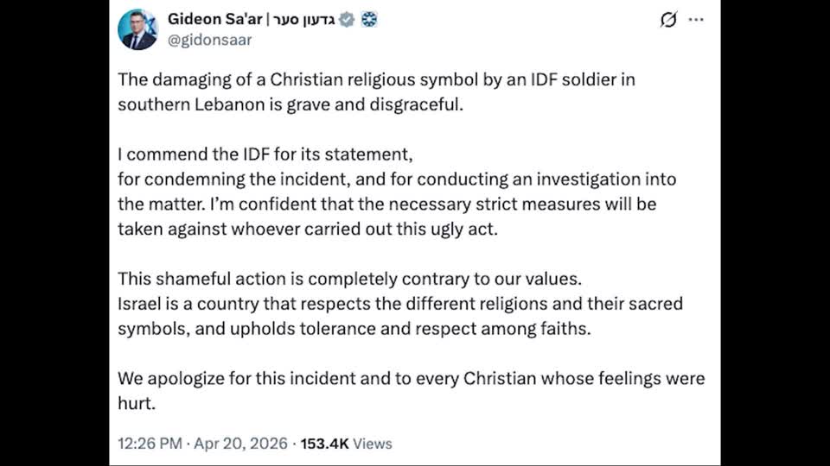Click the line starting "Israel is a country"
This screenshot has height=466, width=830.
coord(400,305)
